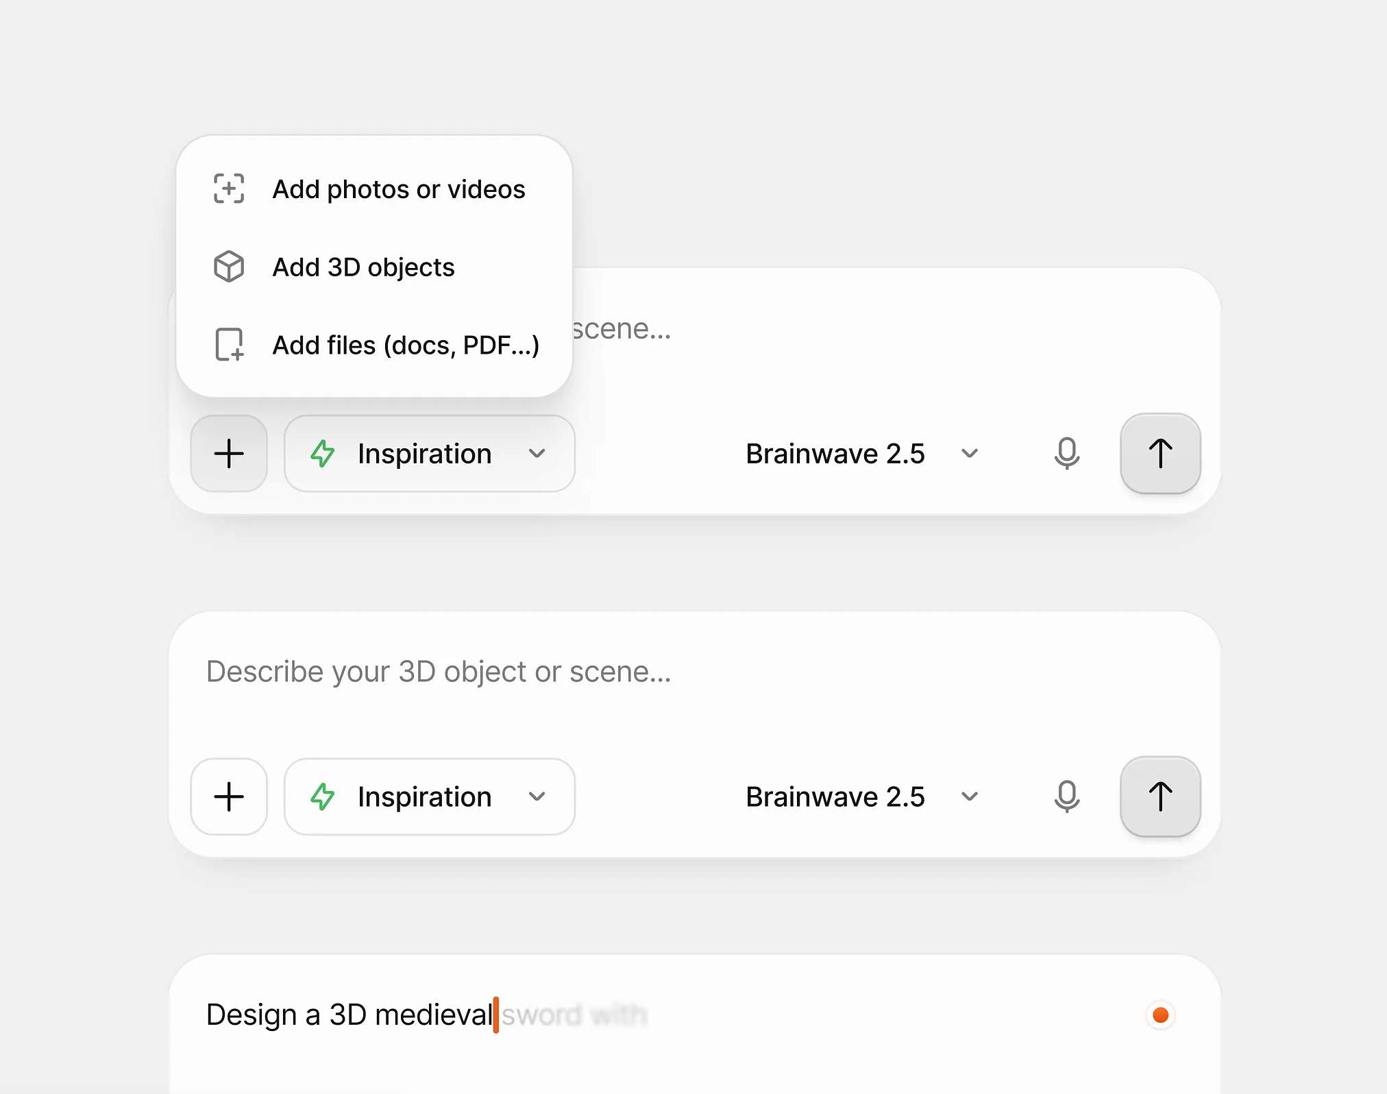Viewport: 1387px width, 1094px height.
Task: Click the plus button in the middle prompt box
Action: 229,797
